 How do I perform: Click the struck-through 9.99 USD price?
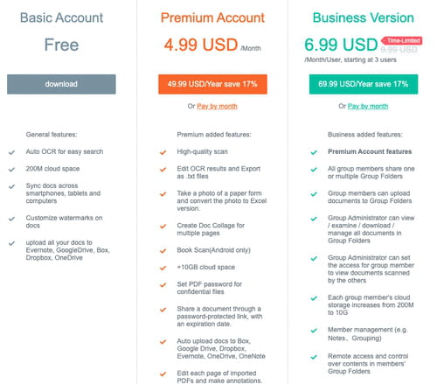pyautogui.click(x=399, y=50)
